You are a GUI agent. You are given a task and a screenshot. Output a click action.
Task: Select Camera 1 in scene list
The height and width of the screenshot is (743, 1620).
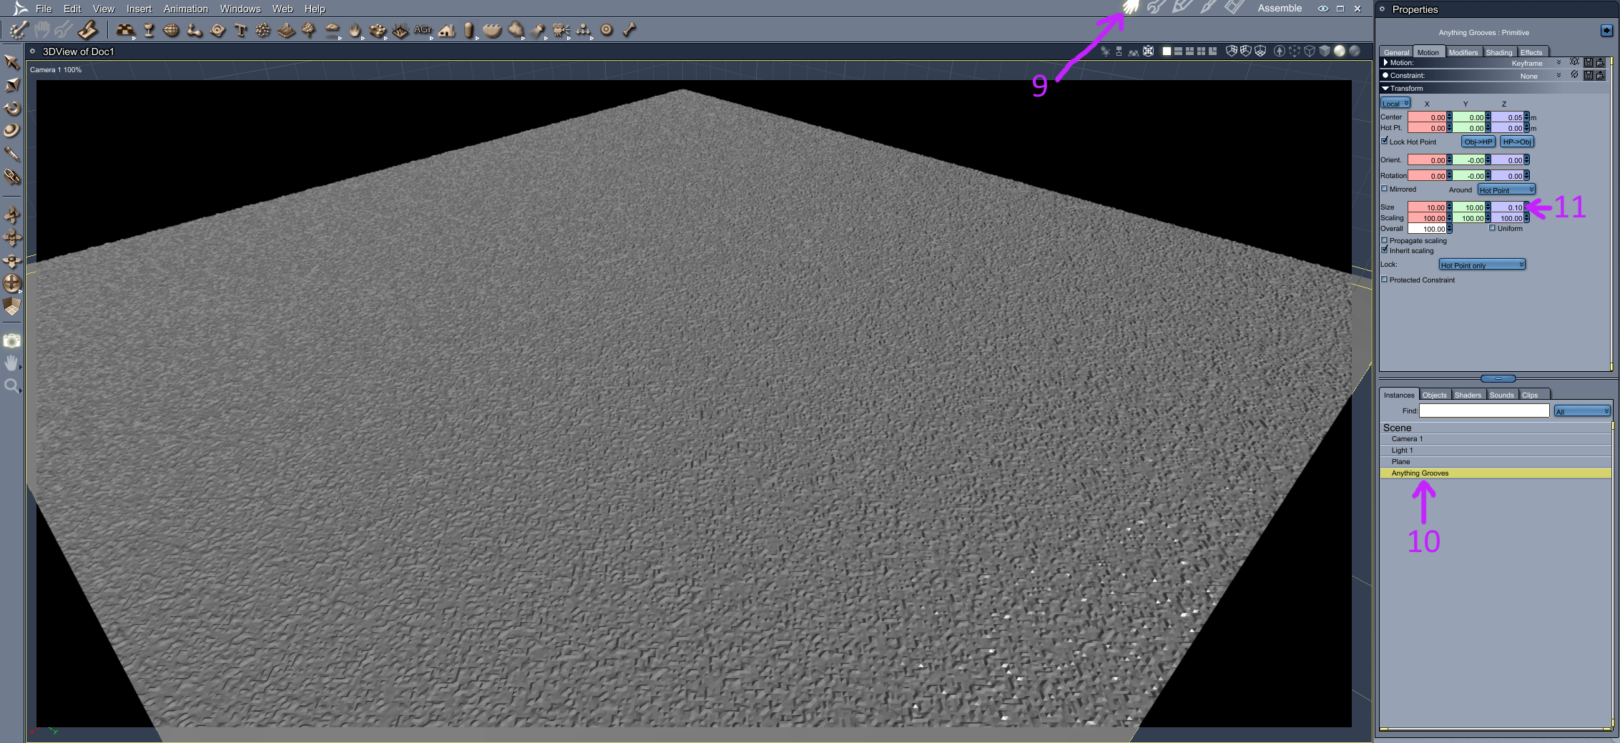point(1495,439)
